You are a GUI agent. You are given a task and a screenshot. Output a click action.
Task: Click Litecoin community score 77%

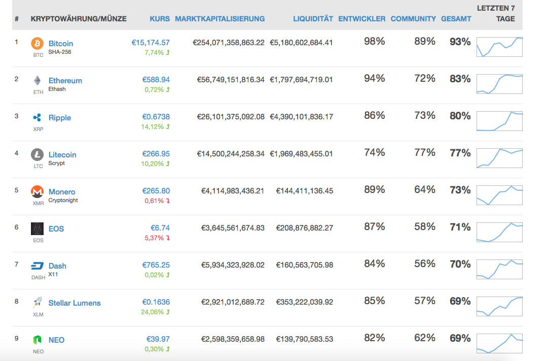click(x=424, y=152)
